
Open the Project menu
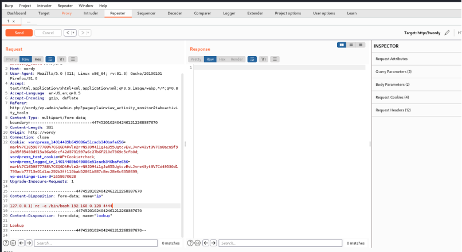click(25, 6)
